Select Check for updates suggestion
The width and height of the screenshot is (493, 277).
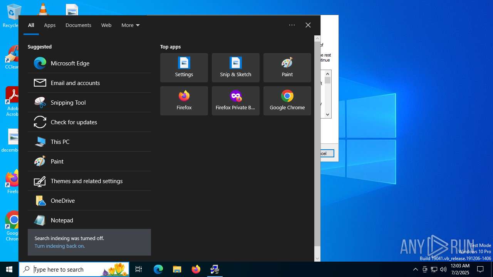tap(89, 122)
